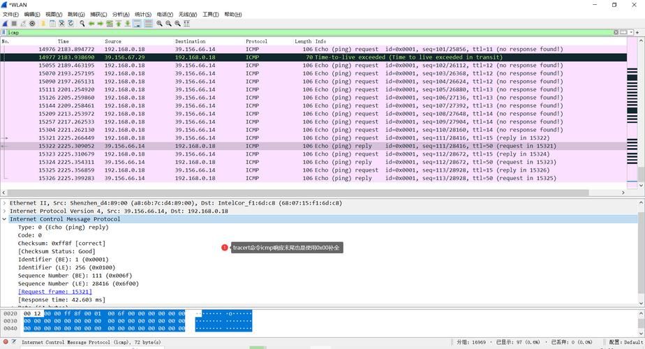Viewport: 645px width, 349px height.
Task: Click into the icmp display filter field
Action: 309,32
